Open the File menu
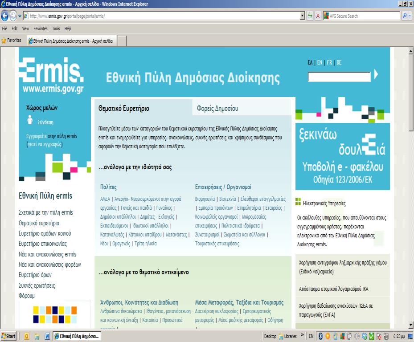This screenshot has width=414, height=342. tap(4, 28)
